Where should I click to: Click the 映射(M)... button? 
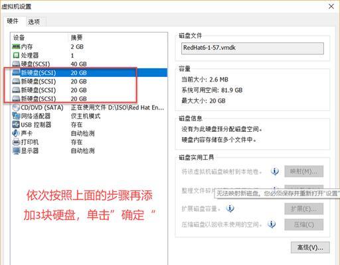[304, 171]
